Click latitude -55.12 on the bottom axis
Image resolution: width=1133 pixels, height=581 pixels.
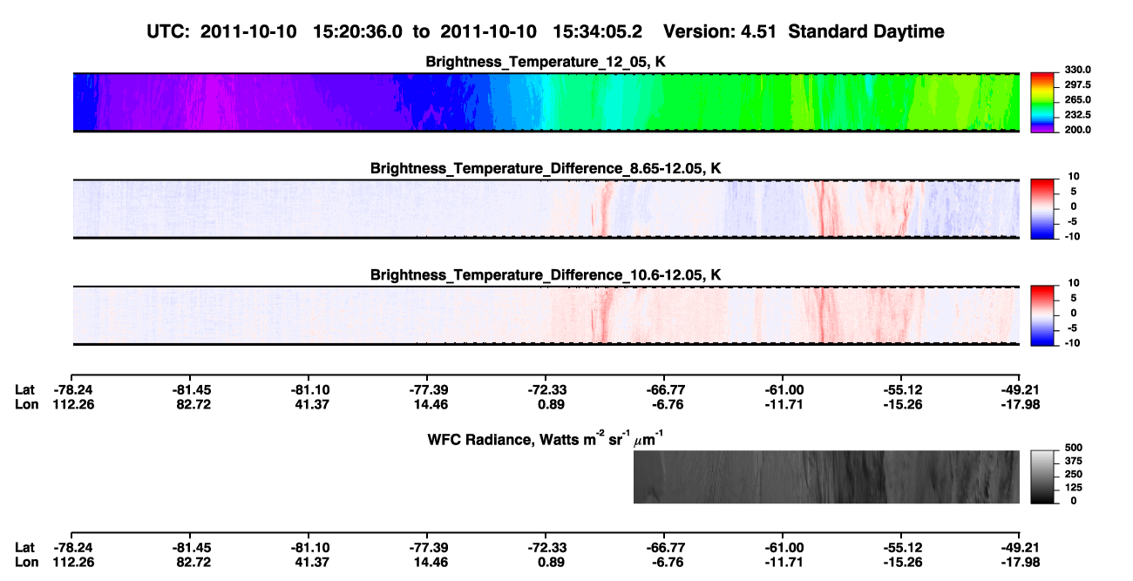click(901, 547)
